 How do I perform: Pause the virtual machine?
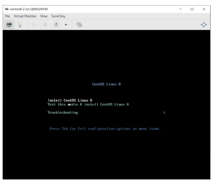[45, 25]
